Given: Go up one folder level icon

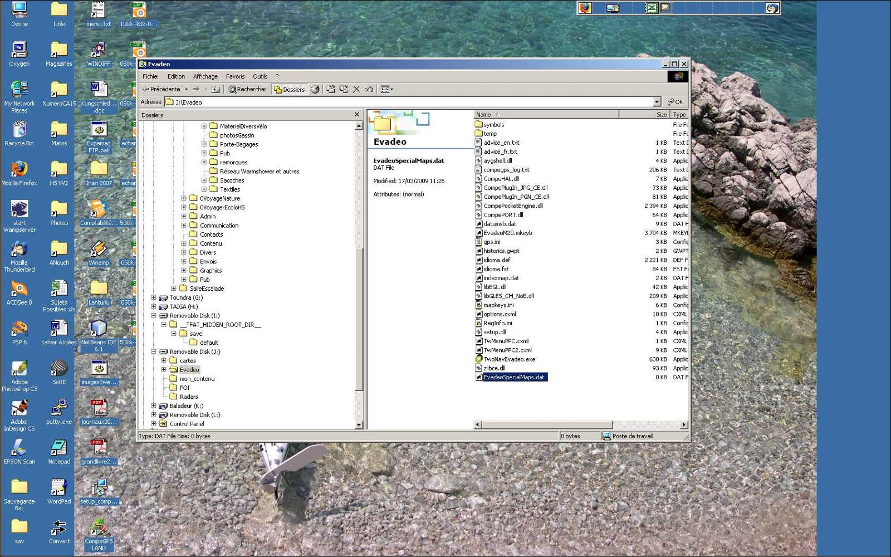Looking at the screenshot, I should 216,89.
